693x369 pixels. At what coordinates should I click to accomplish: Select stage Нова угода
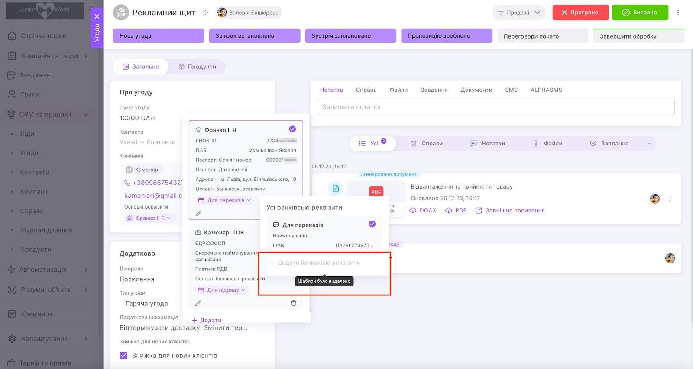159,36
